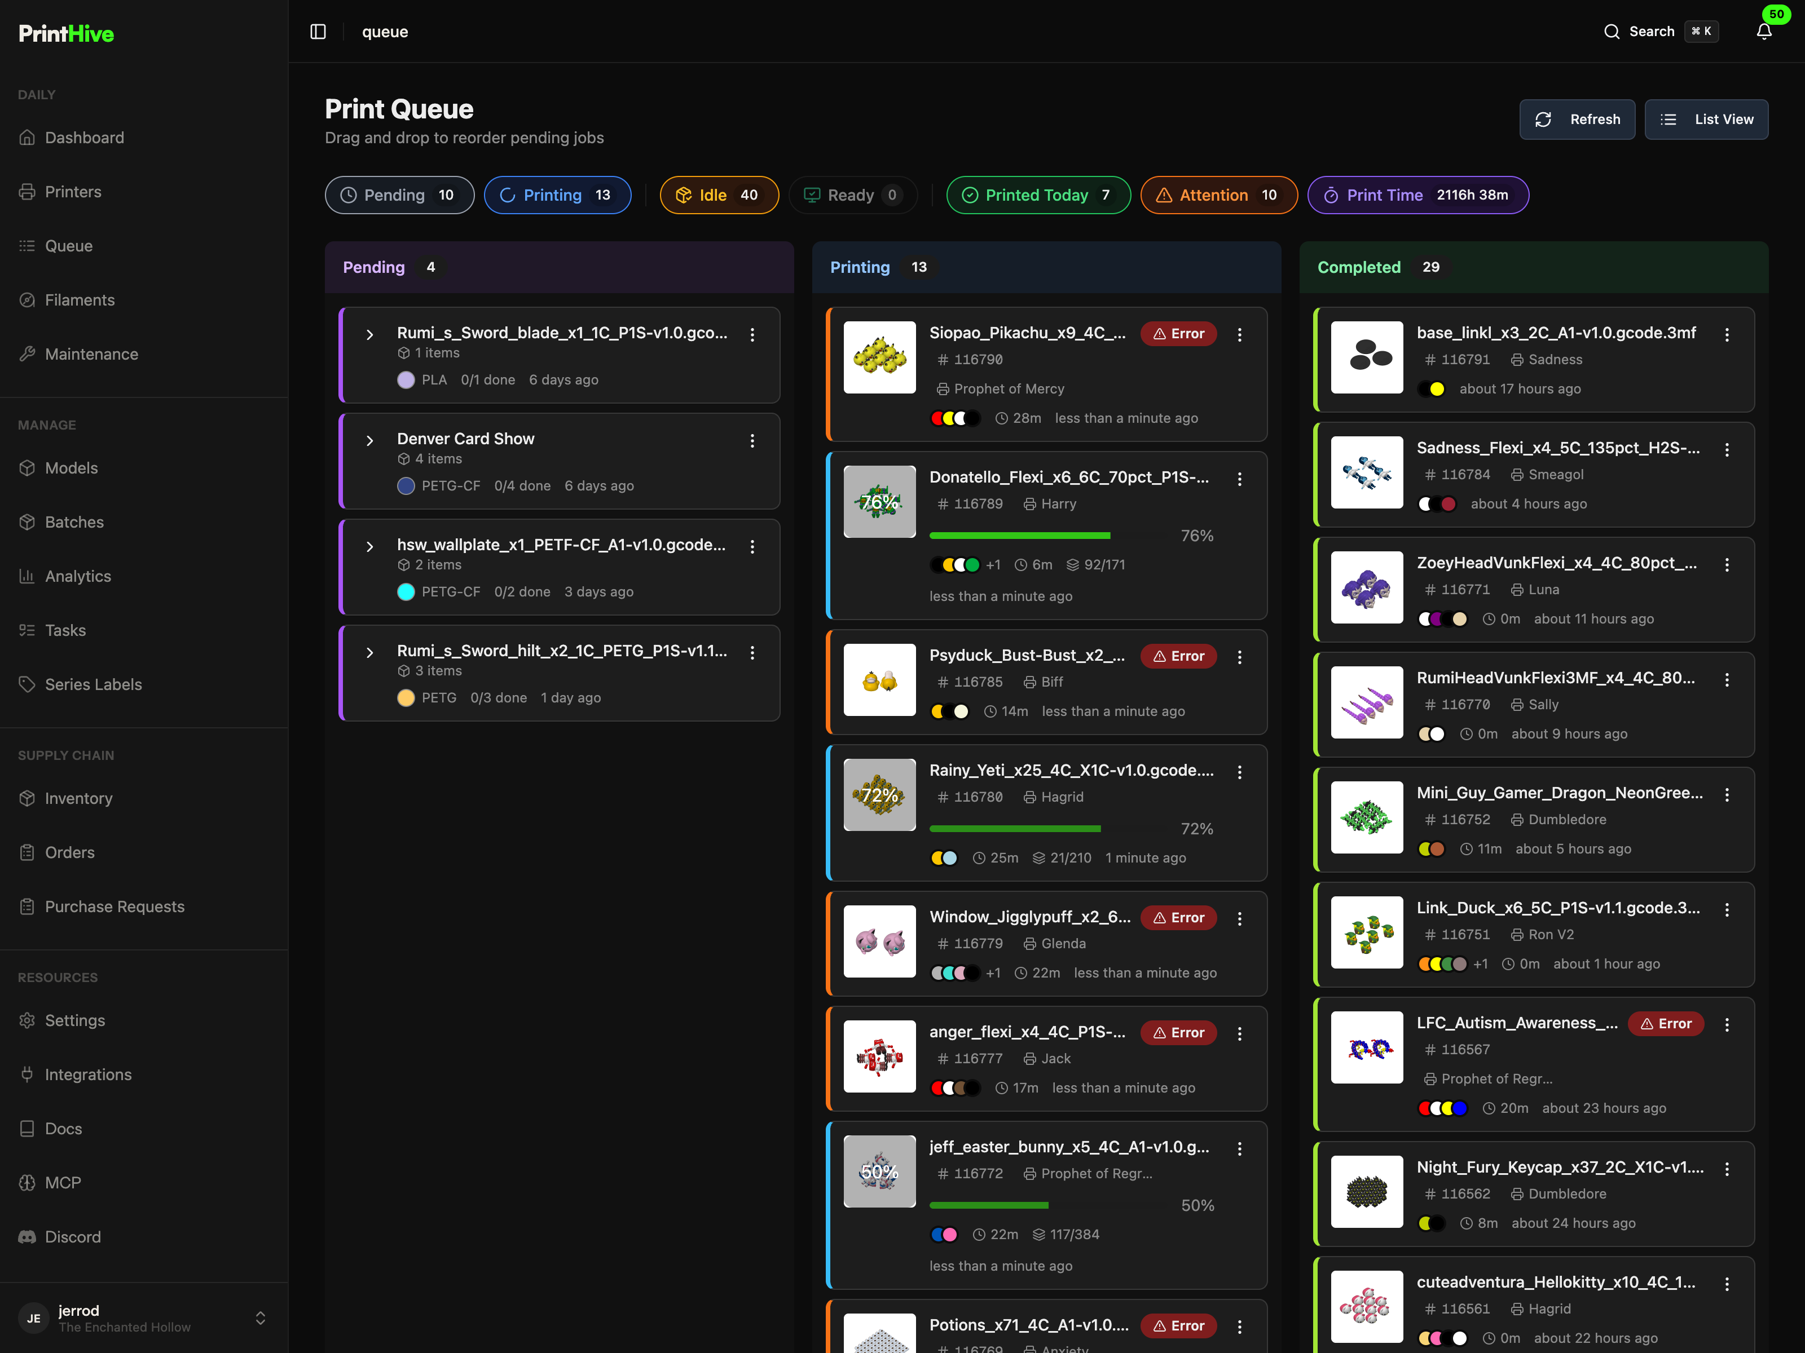Open kebab menu for cuteadventura_Hellokitty job
The image size is (1805, 1353).
point(1727,1284)
